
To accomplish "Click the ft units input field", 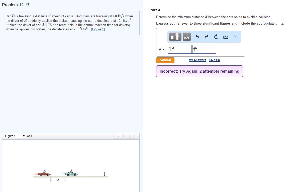I will point(204,49).
